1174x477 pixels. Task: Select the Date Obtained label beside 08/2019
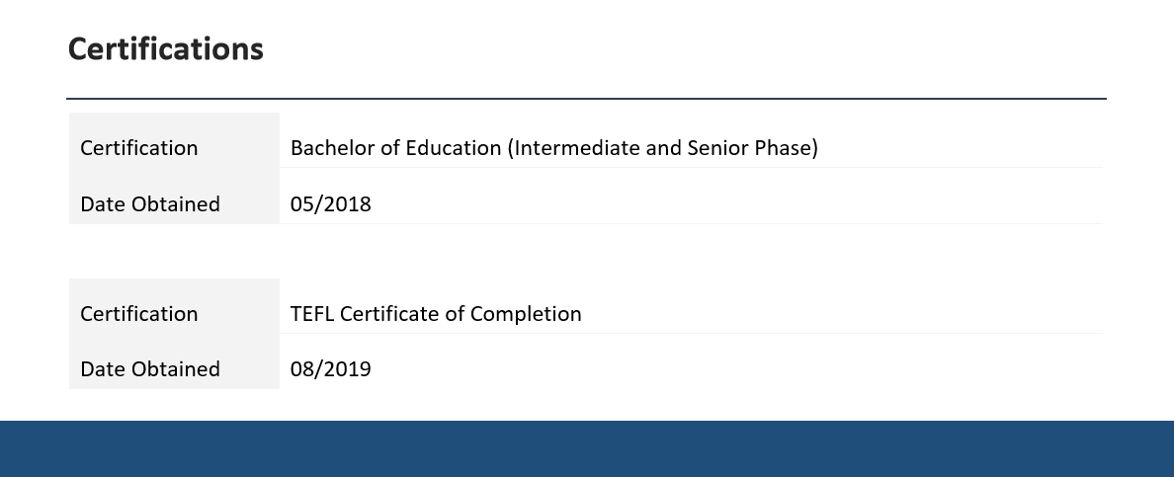pyautogui.click(x=150, y=369)
